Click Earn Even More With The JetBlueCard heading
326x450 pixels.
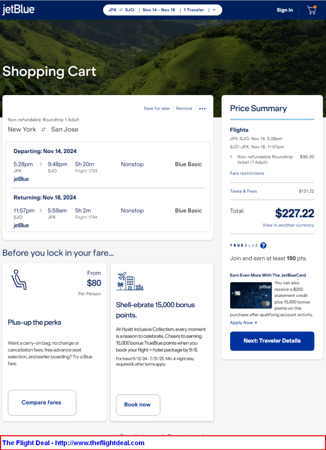(268, 275)
